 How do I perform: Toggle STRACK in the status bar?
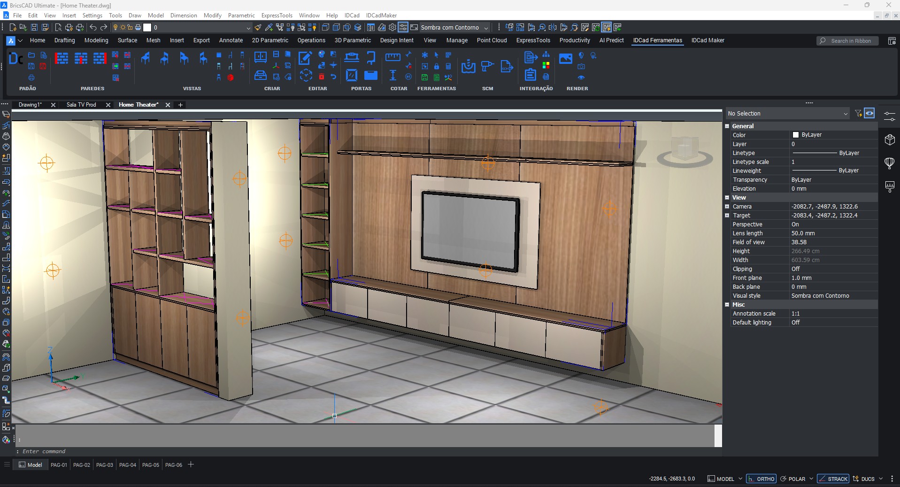coord(833,479)
